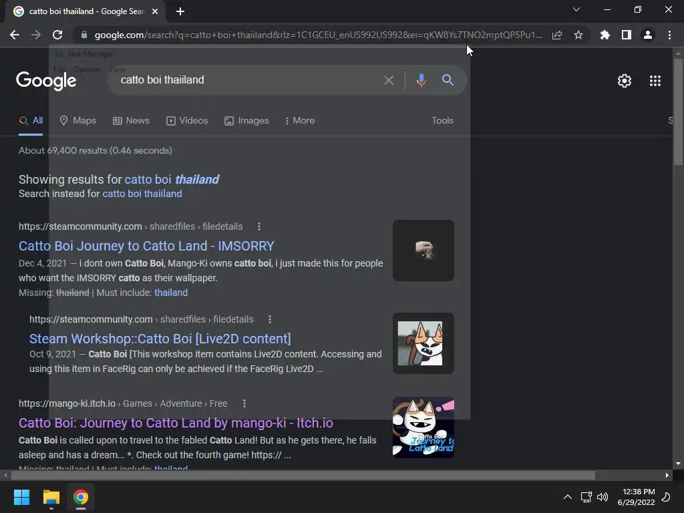This screenshot has height=513, width=684.
Task: Follow the corrected catto boi thailand link
Action: pyautogui.click(x=172, y=180)
